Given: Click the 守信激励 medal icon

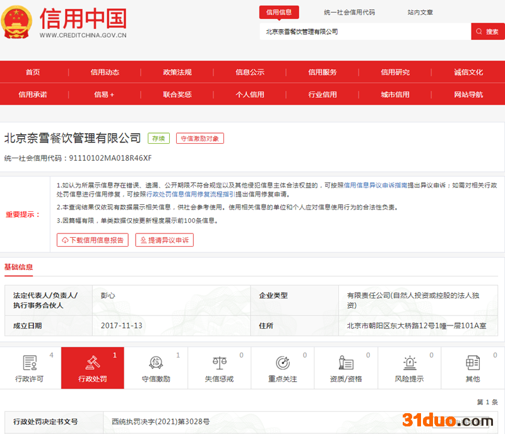Looking at the screenshot, I should click(156, 363).
